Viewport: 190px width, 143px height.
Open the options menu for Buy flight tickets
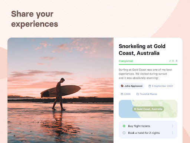tap(172, 126)
